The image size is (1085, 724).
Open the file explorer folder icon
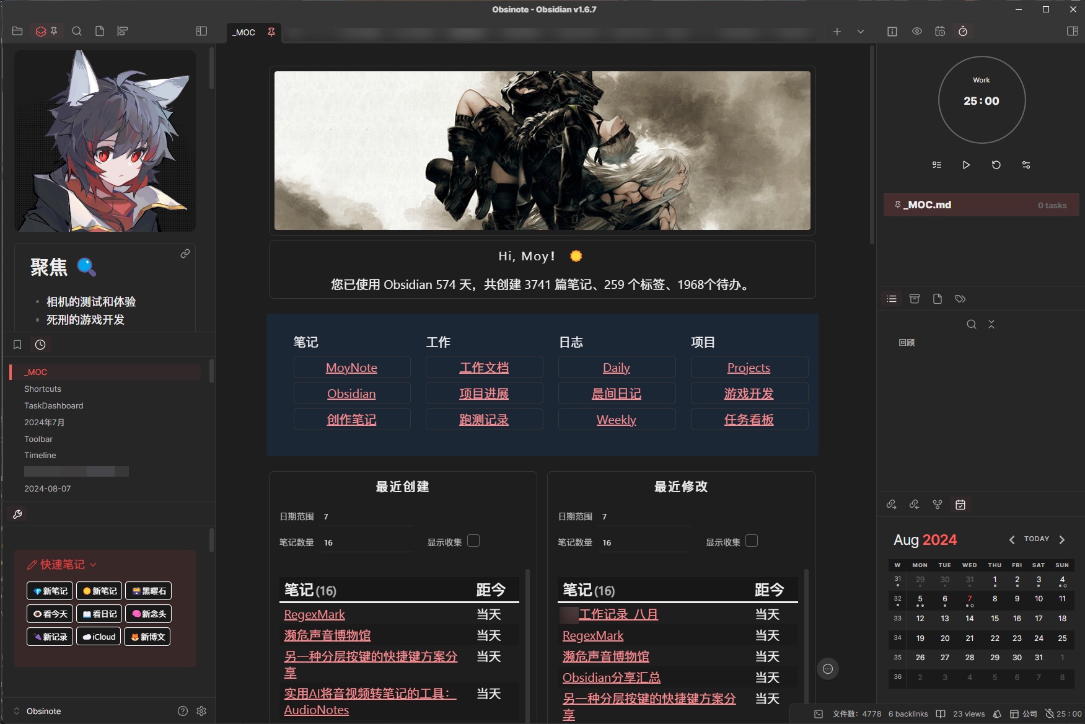pyautogui.click(x=17, y=31)
